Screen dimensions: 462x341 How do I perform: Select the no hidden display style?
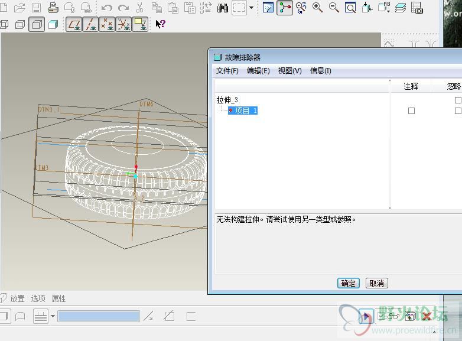point(37,24)
